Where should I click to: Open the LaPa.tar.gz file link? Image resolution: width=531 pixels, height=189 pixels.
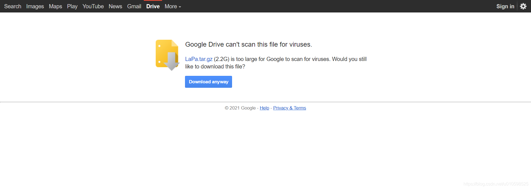click(x=199, y=59)
